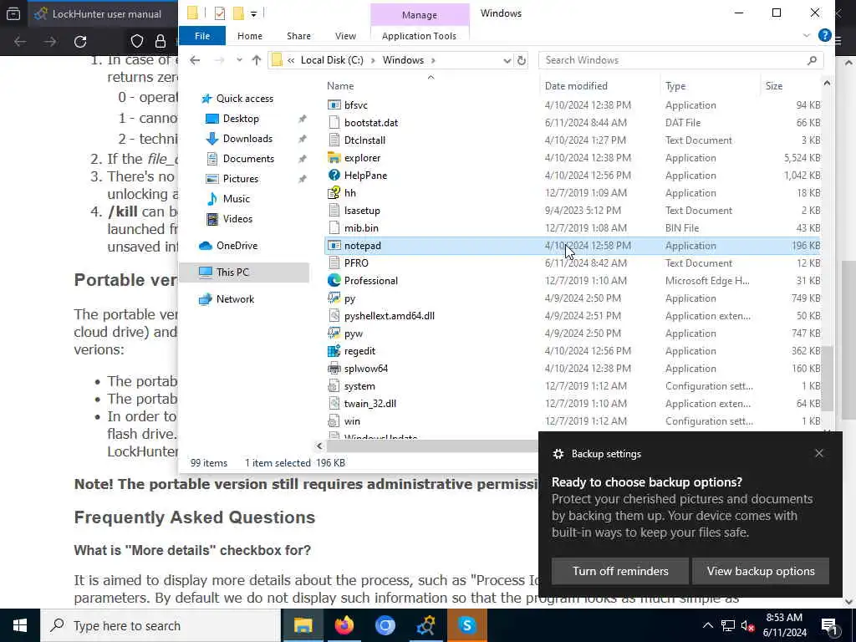Sort files by Size column
The height and width of the screenshot is (642, 856).
pyautogui.click(x=773, y=86)
